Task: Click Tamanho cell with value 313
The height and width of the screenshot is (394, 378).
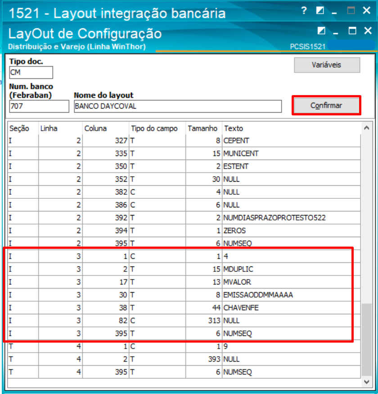Action: (204, 321)
